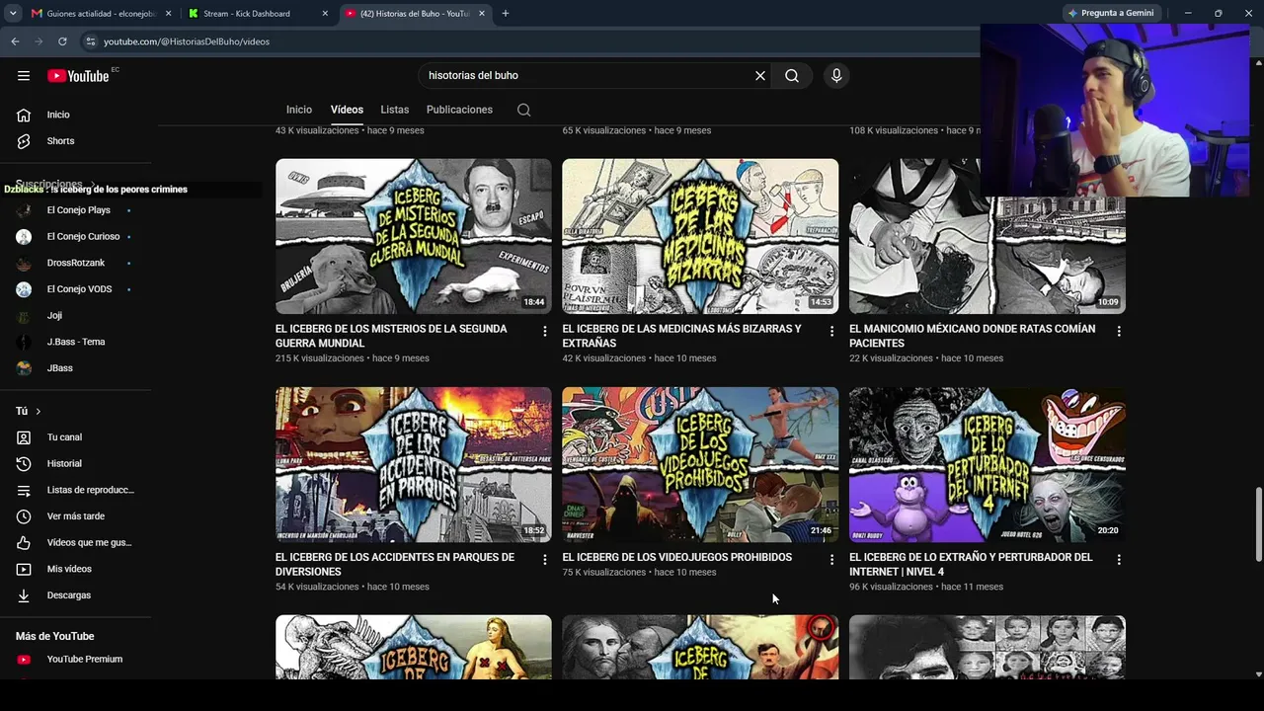Click '215 K visualizaciones' text

pyautogui.click(x=320, y=358)
